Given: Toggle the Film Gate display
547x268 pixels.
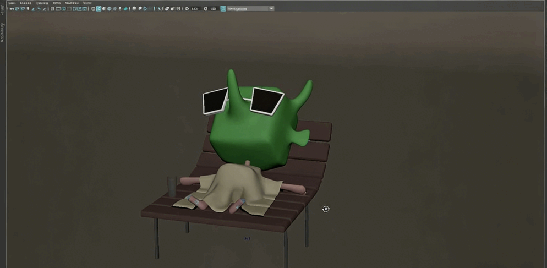Looking at the screenshot, I should 58,9.
